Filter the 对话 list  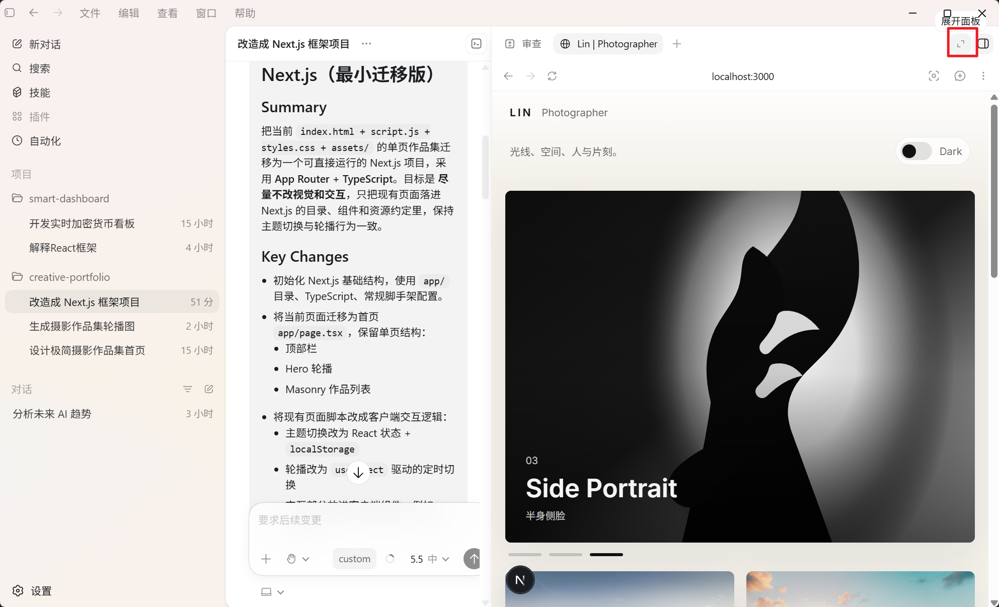188,389
